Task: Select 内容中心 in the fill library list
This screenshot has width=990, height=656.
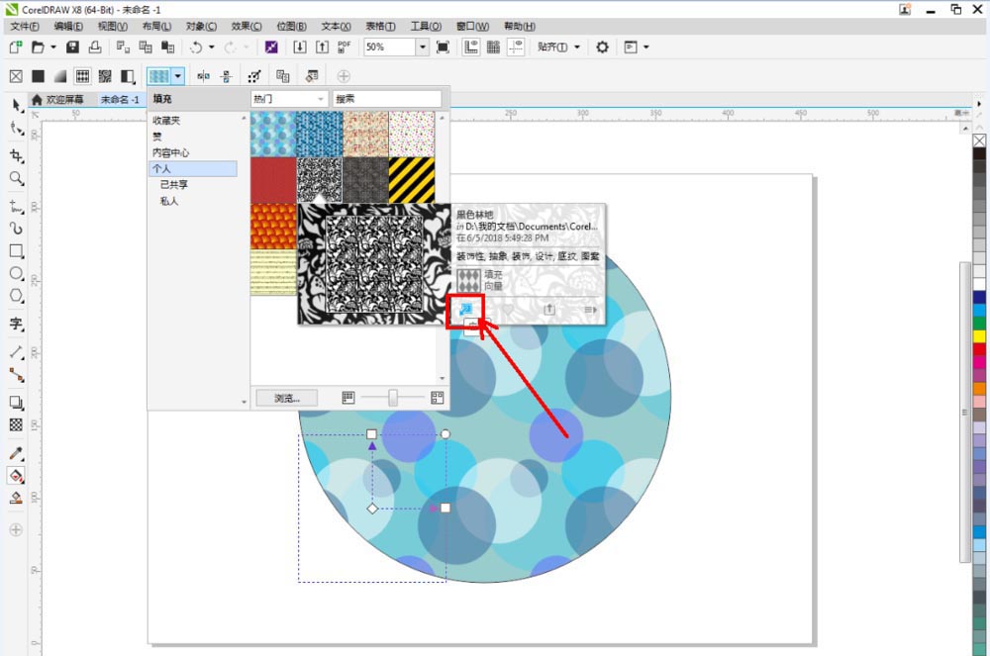Action: click(170, 152)
